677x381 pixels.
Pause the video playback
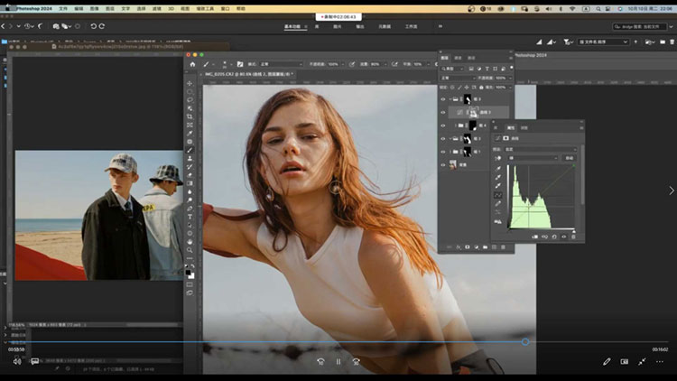pyautogui.click(x=338, y=361)
